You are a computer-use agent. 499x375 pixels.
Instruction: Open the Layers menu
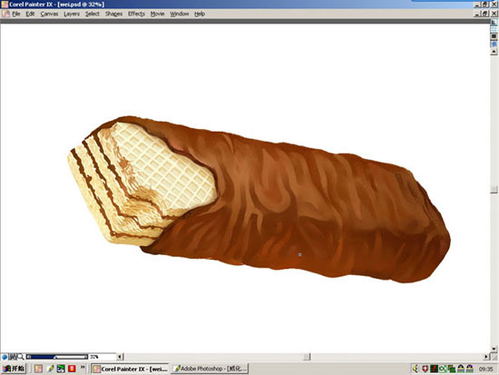point(72,14)
